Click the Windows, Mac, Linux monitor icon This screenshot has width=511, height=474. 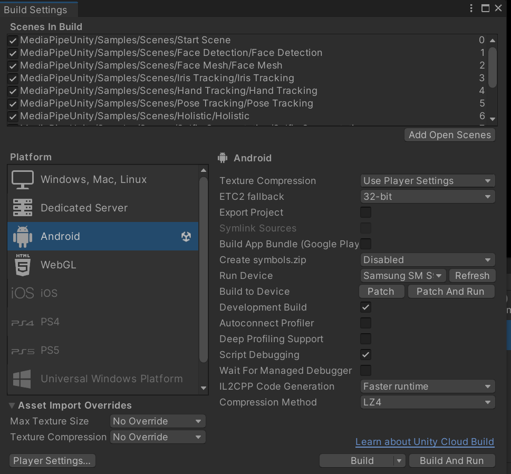[x=22, y=179]
